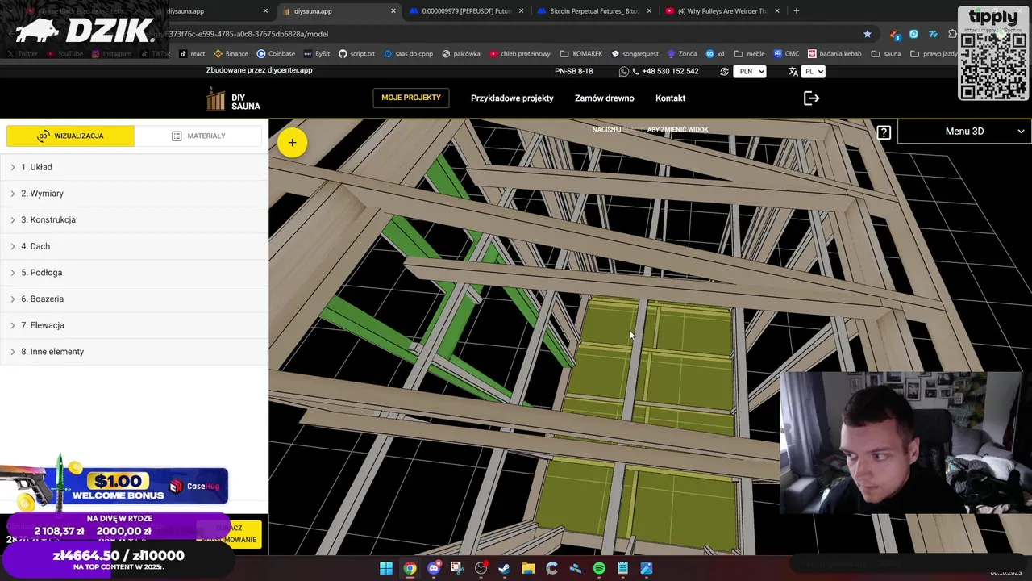Open the question mark help icon
This screenshot has height=581, width=1032.
click(884, 132)
